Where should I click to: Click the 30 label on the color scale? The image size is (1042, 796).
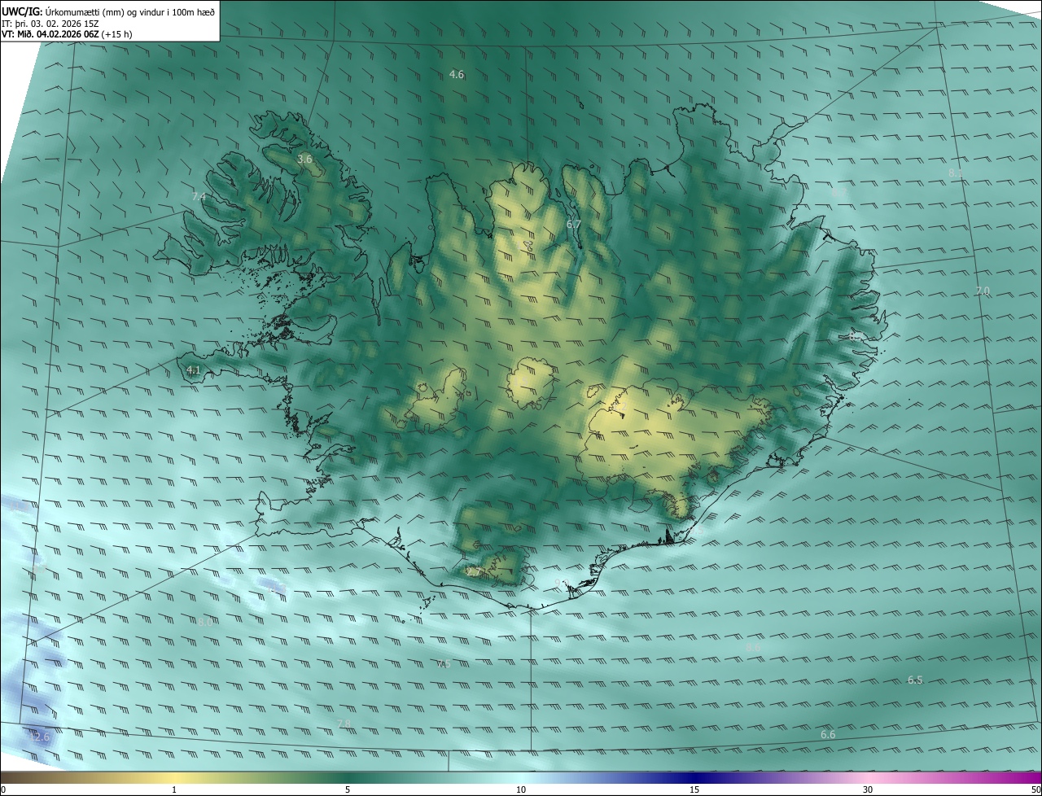click(x=868, y=789)
